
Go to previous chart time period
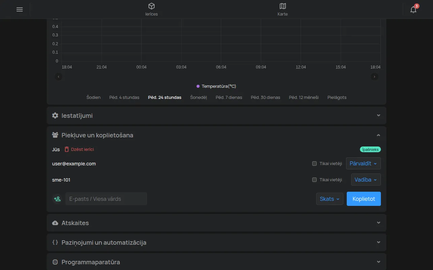59,77
